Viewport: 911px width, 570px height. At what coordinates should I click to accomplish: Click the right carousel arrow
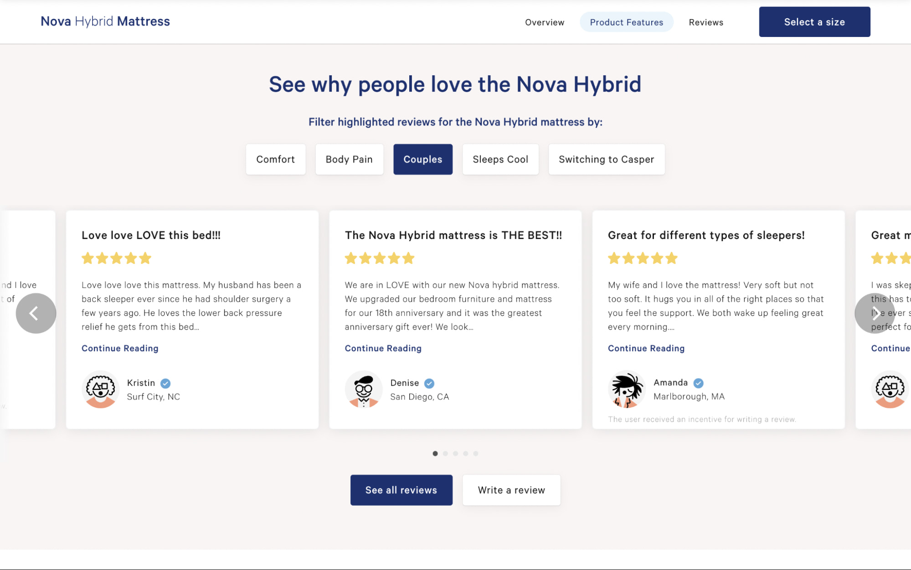tap(875, 313)
